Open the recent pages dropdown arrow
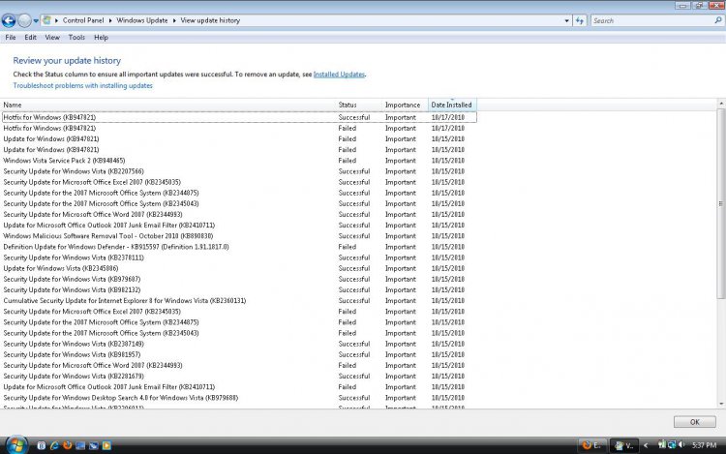This screenshot has height=454, width=726. tap(36, 21)
